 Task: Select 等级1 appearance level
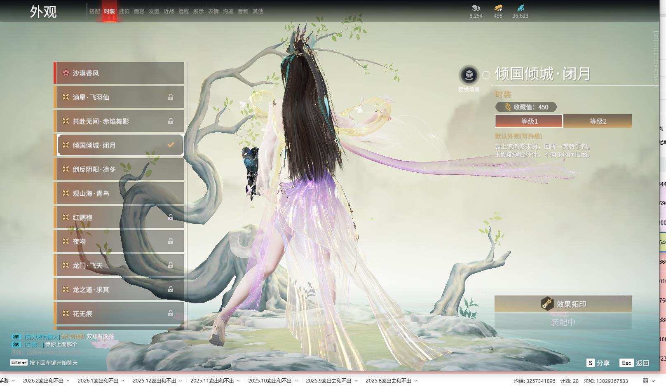click(529, 121)
